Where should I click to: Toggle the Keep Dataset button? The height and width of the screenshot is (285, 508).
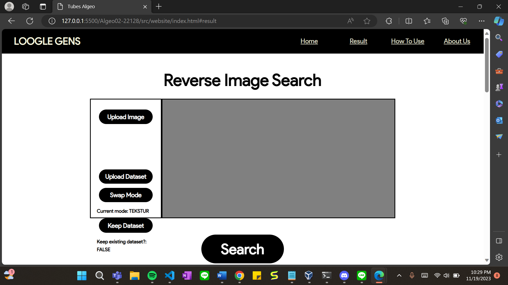pyautogui.click(x=126, y=226)
